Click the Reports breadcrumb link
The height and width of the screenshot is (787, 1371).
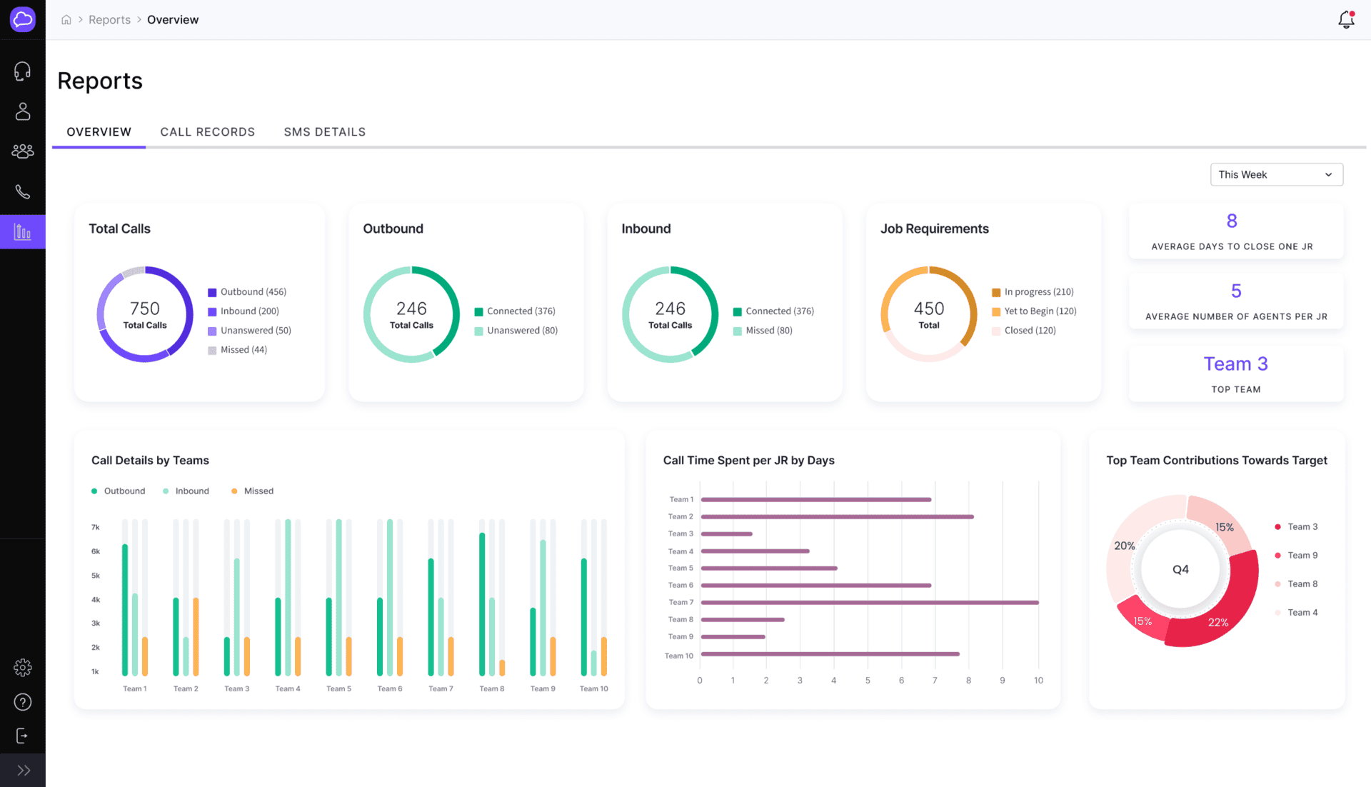tap(109, 20)
